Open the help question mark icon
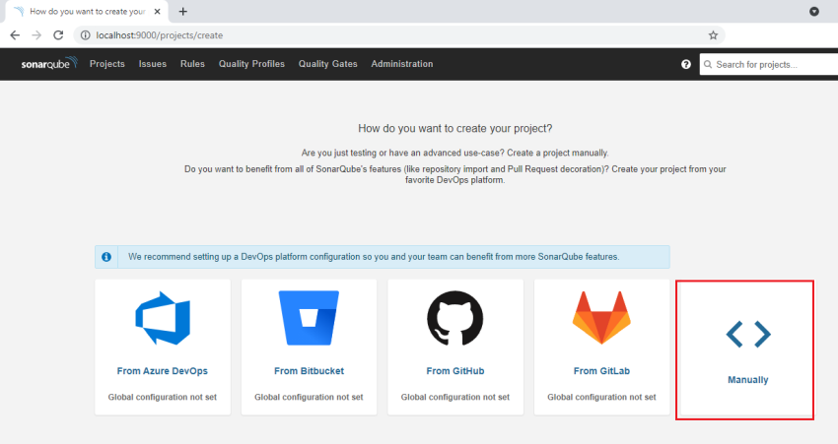Image resolution: width=838 pixels, height=444 pixels. (686, 64)
